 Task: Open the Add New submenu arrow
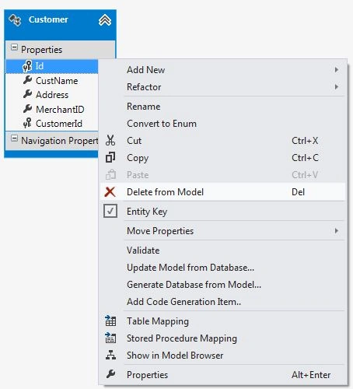[x=337, y=69]
